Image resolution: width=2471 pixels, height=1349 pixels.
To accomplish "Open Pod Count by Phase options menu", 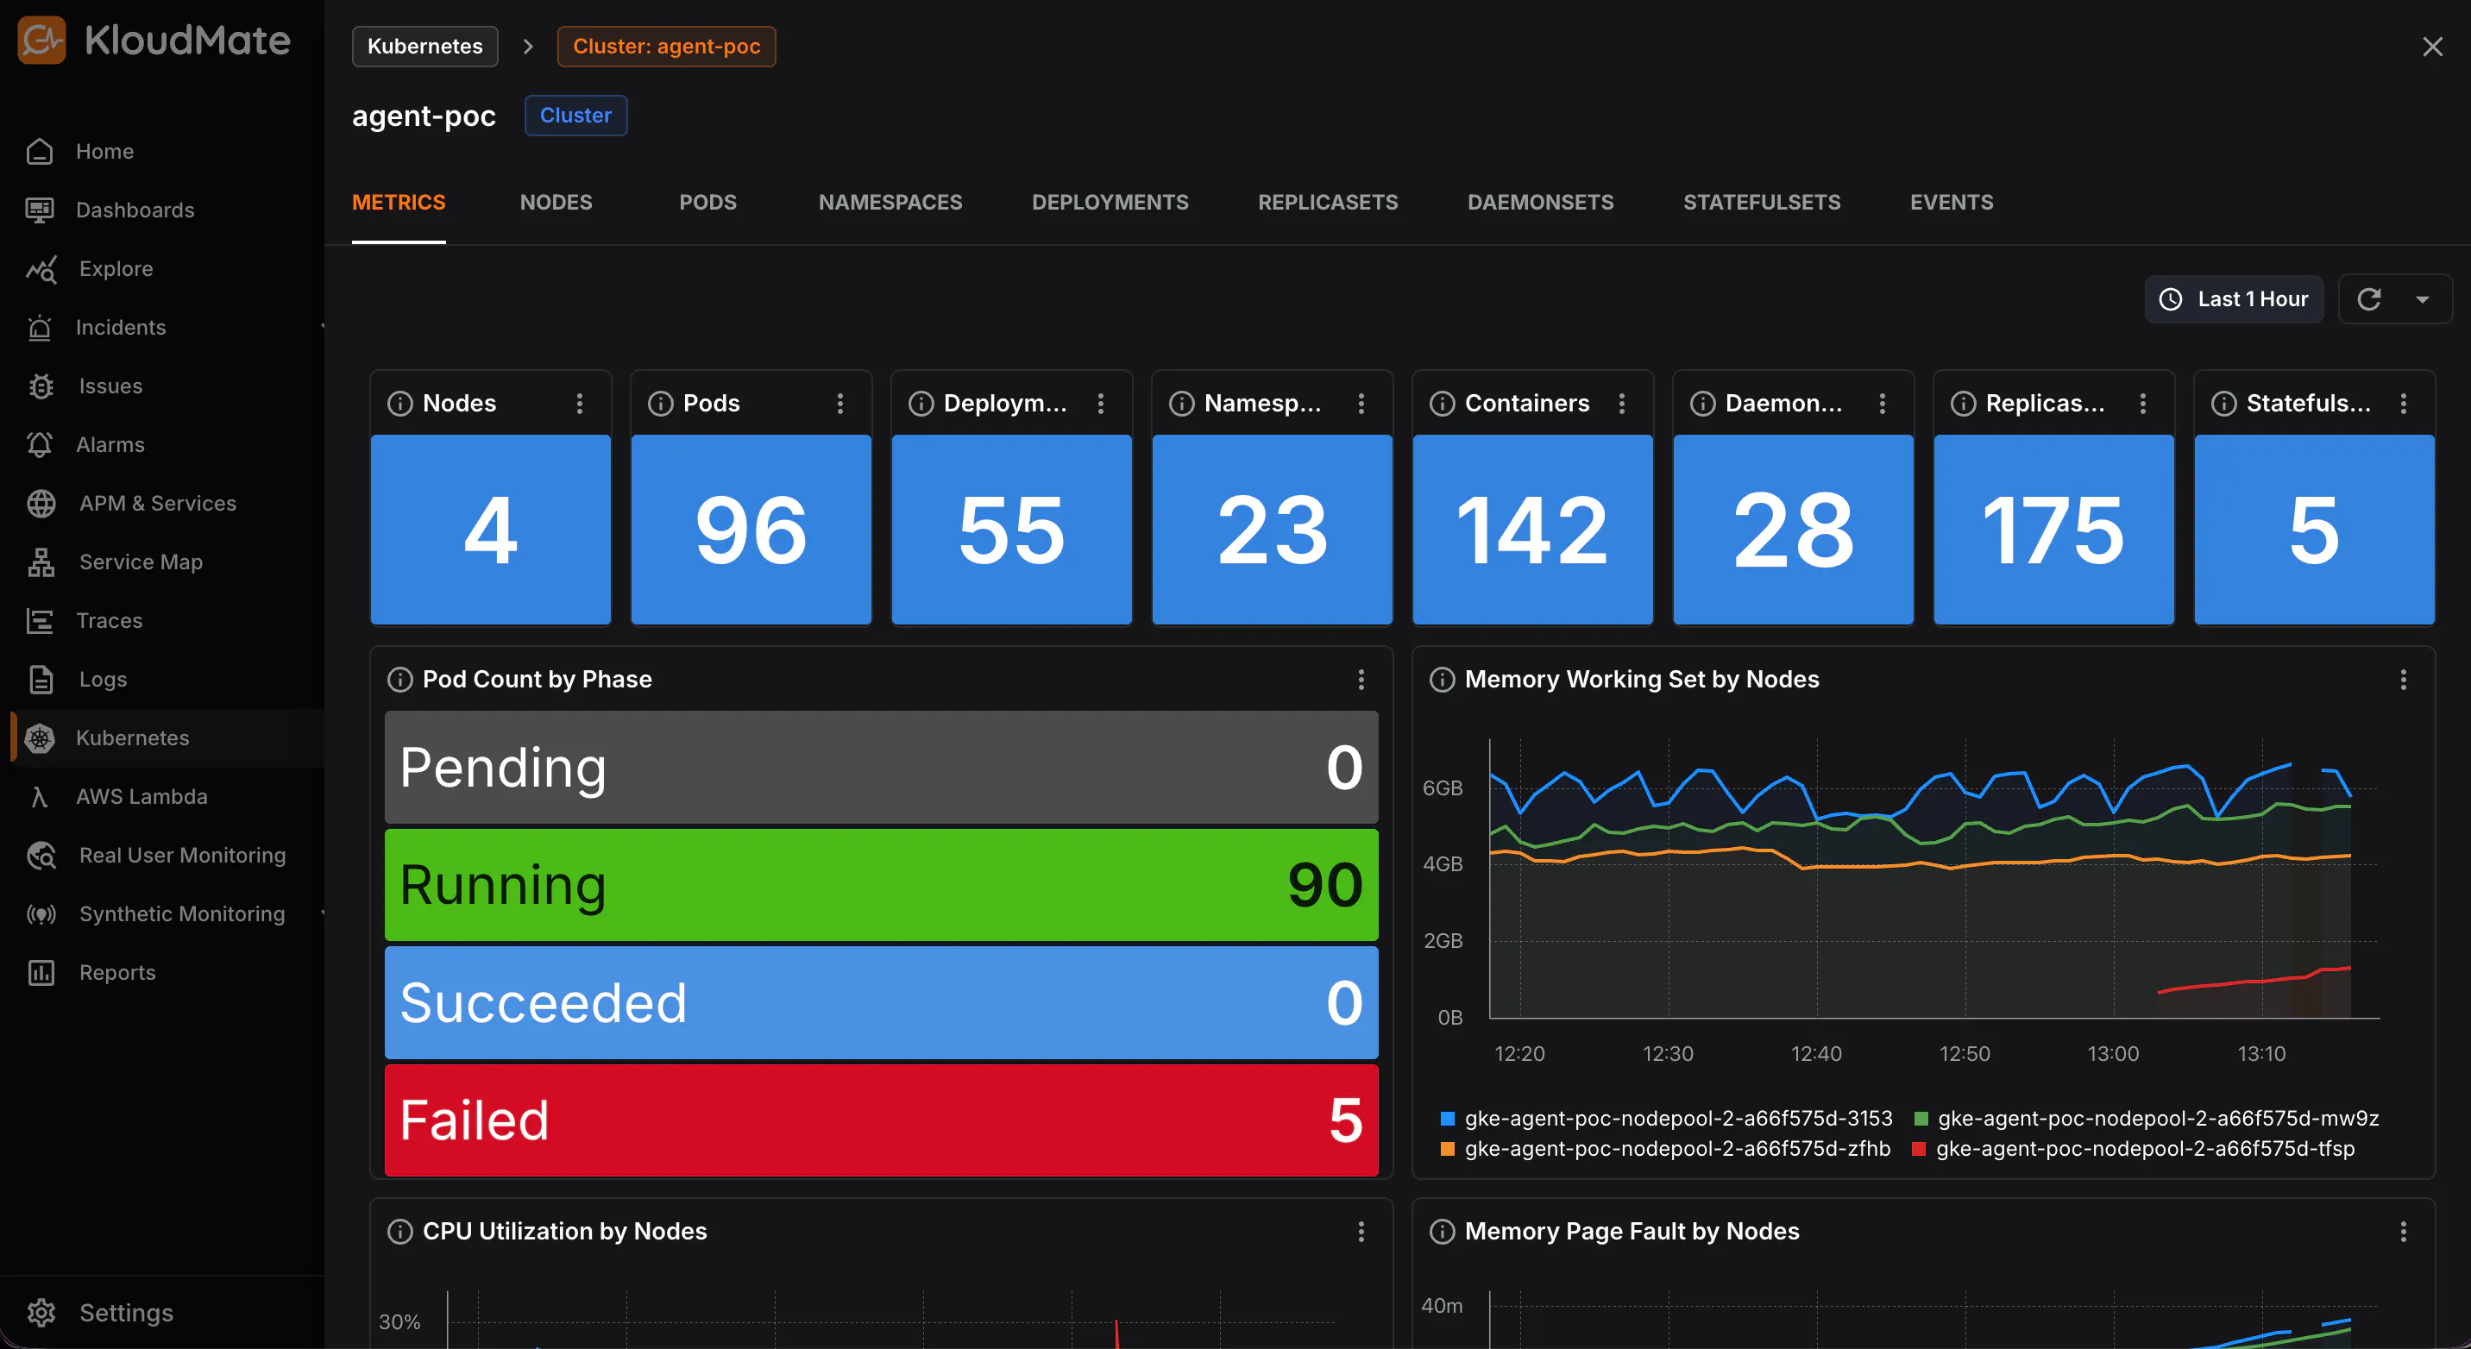I will point(1361,680).
